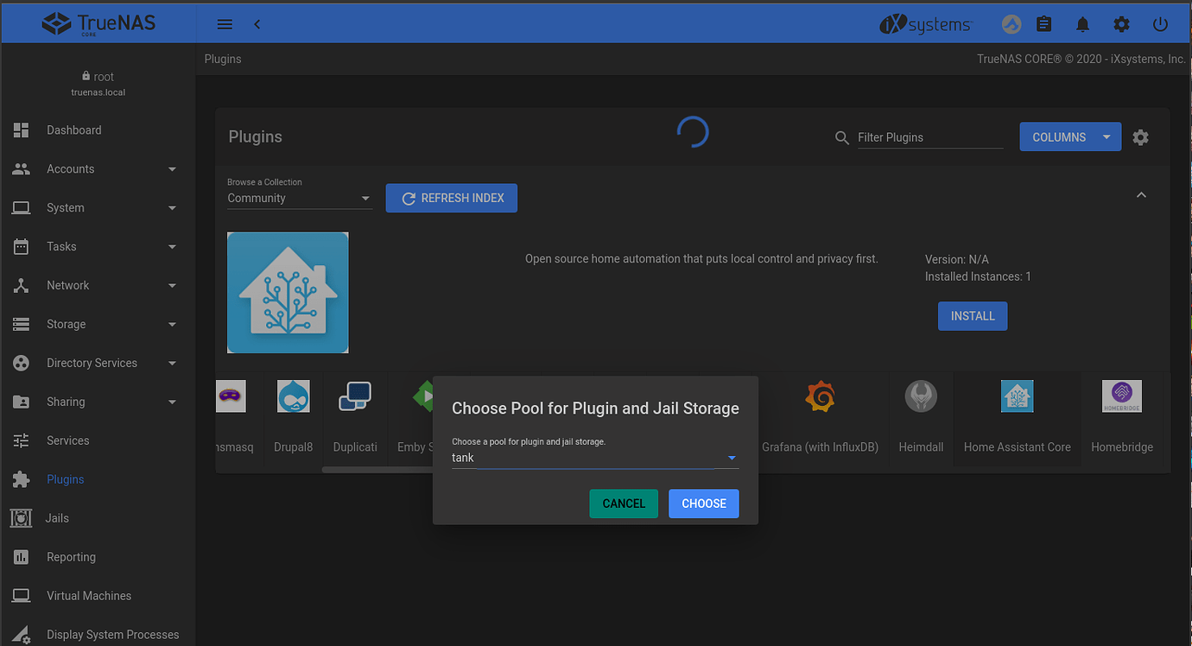Click the TrueNAS CORE logo
The image size is (1192, 646).
[97, 23]
